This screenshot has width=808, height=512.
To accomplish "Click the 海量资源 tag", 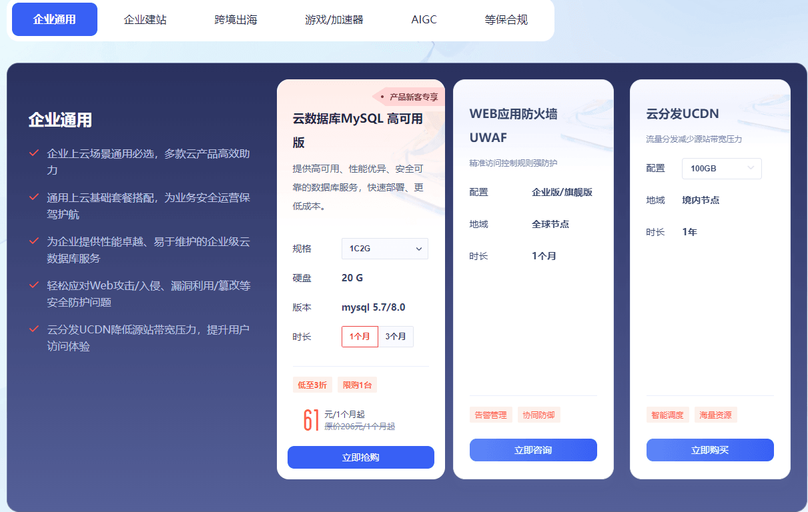I will (716, 415).
